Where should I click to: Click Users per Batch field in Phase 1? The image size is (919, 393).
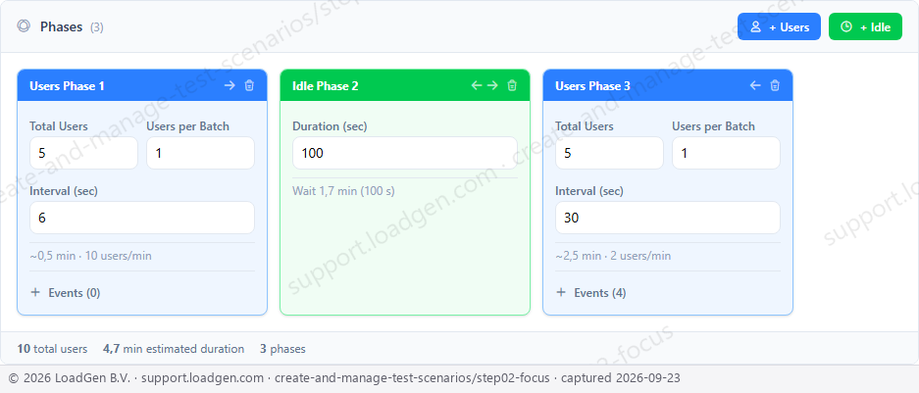200,153
